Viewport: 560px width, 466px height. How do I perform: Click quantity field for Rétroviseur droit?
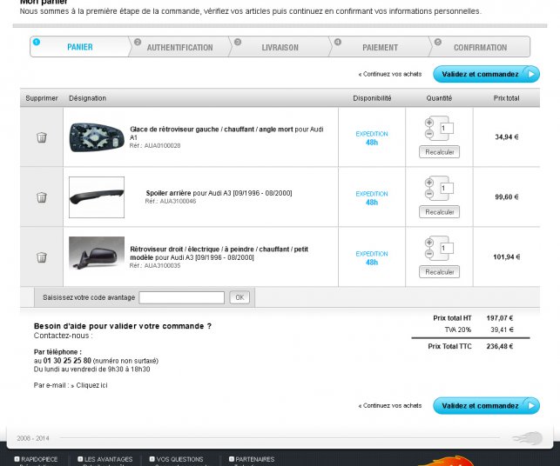coord(447,248)
